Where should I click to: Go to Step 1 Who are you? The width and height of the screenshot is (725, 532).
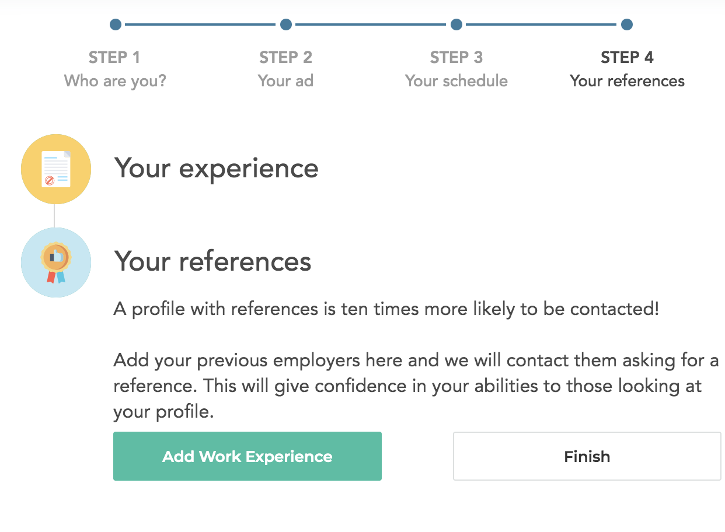pos(115,69)
